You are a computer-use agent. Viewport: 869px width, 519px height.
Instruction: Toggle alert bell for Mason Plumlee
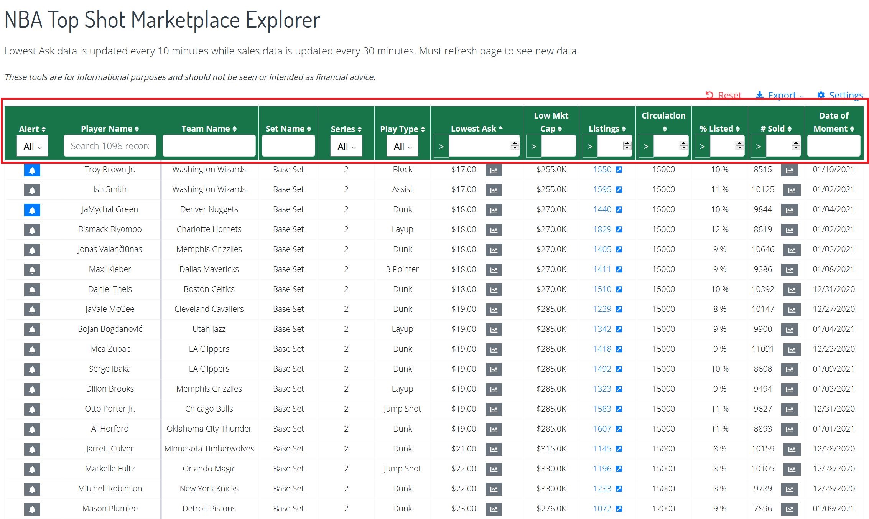32,509
